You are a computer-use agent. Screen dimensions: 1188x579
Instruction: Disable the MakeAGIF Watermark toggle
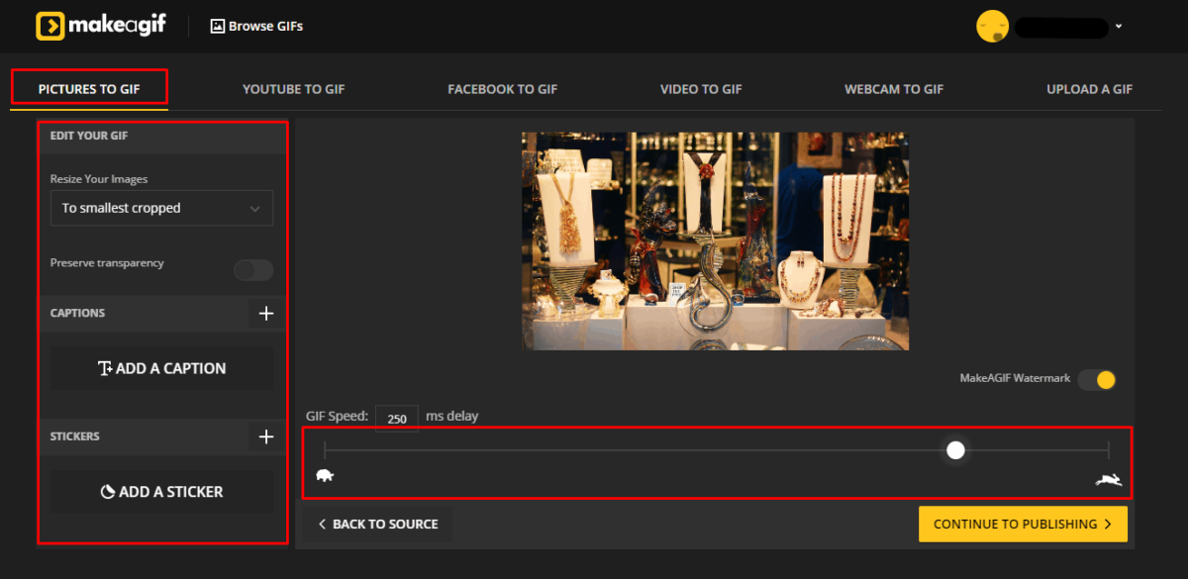(1097, 379)
